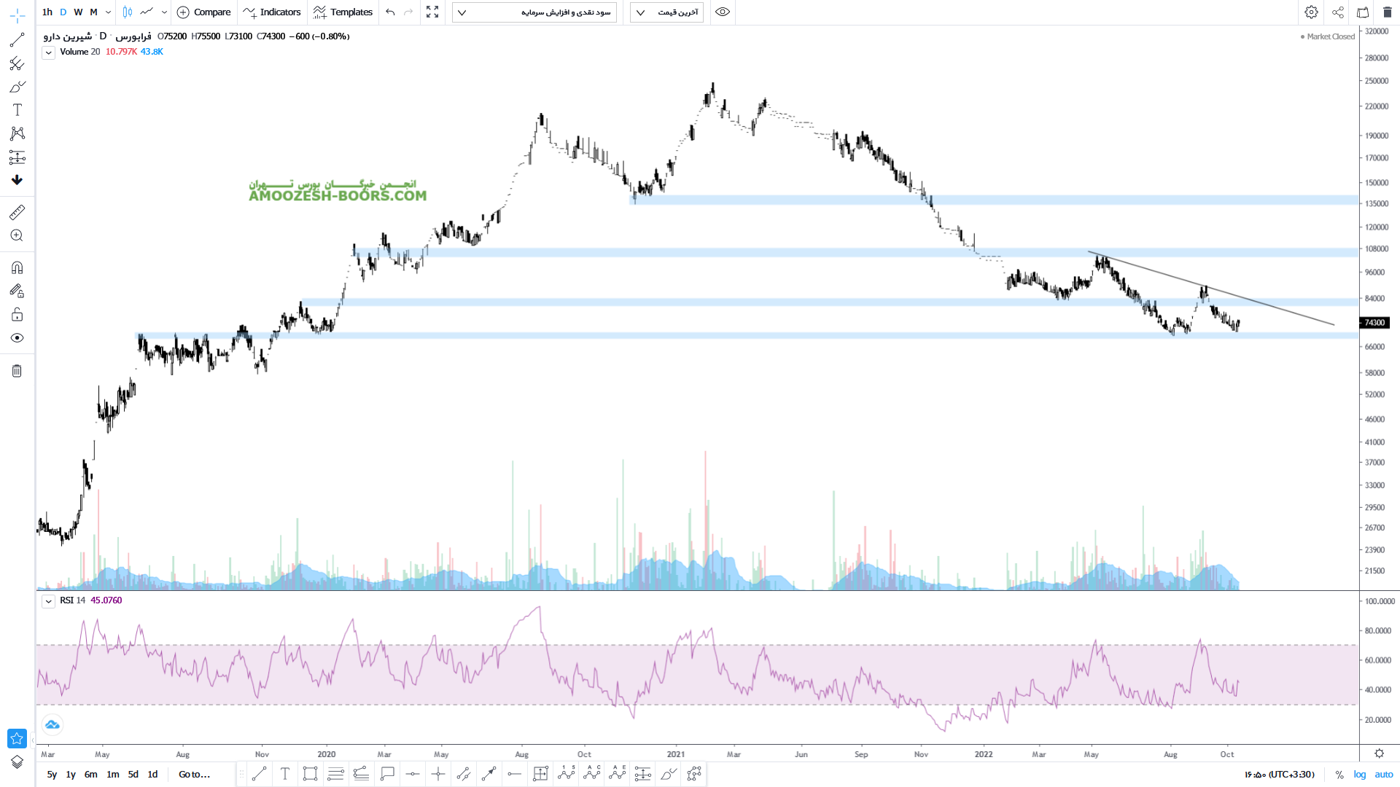Screen dimensions: 1400x787
Task: Hide all drawings with eye icon
Action: (x=17, y=338)
